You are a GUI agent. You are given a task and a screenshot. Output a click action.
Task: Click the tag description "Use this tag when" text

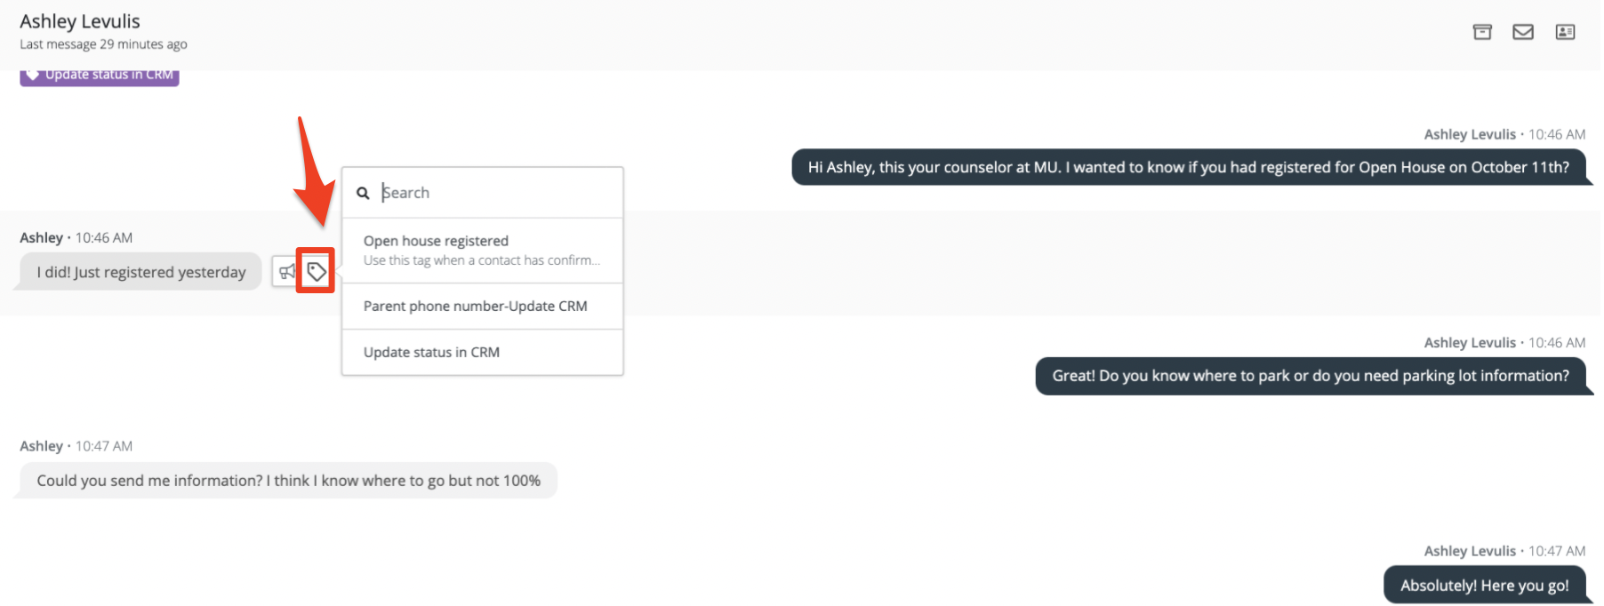pos(481,260)
